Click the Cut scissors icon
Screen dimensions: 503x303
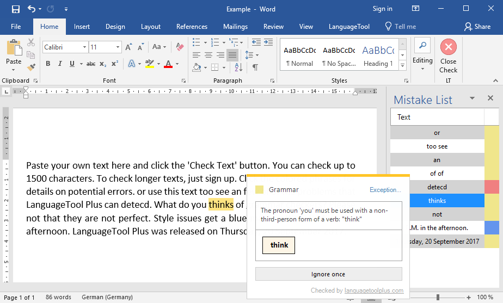coord(31,42)
